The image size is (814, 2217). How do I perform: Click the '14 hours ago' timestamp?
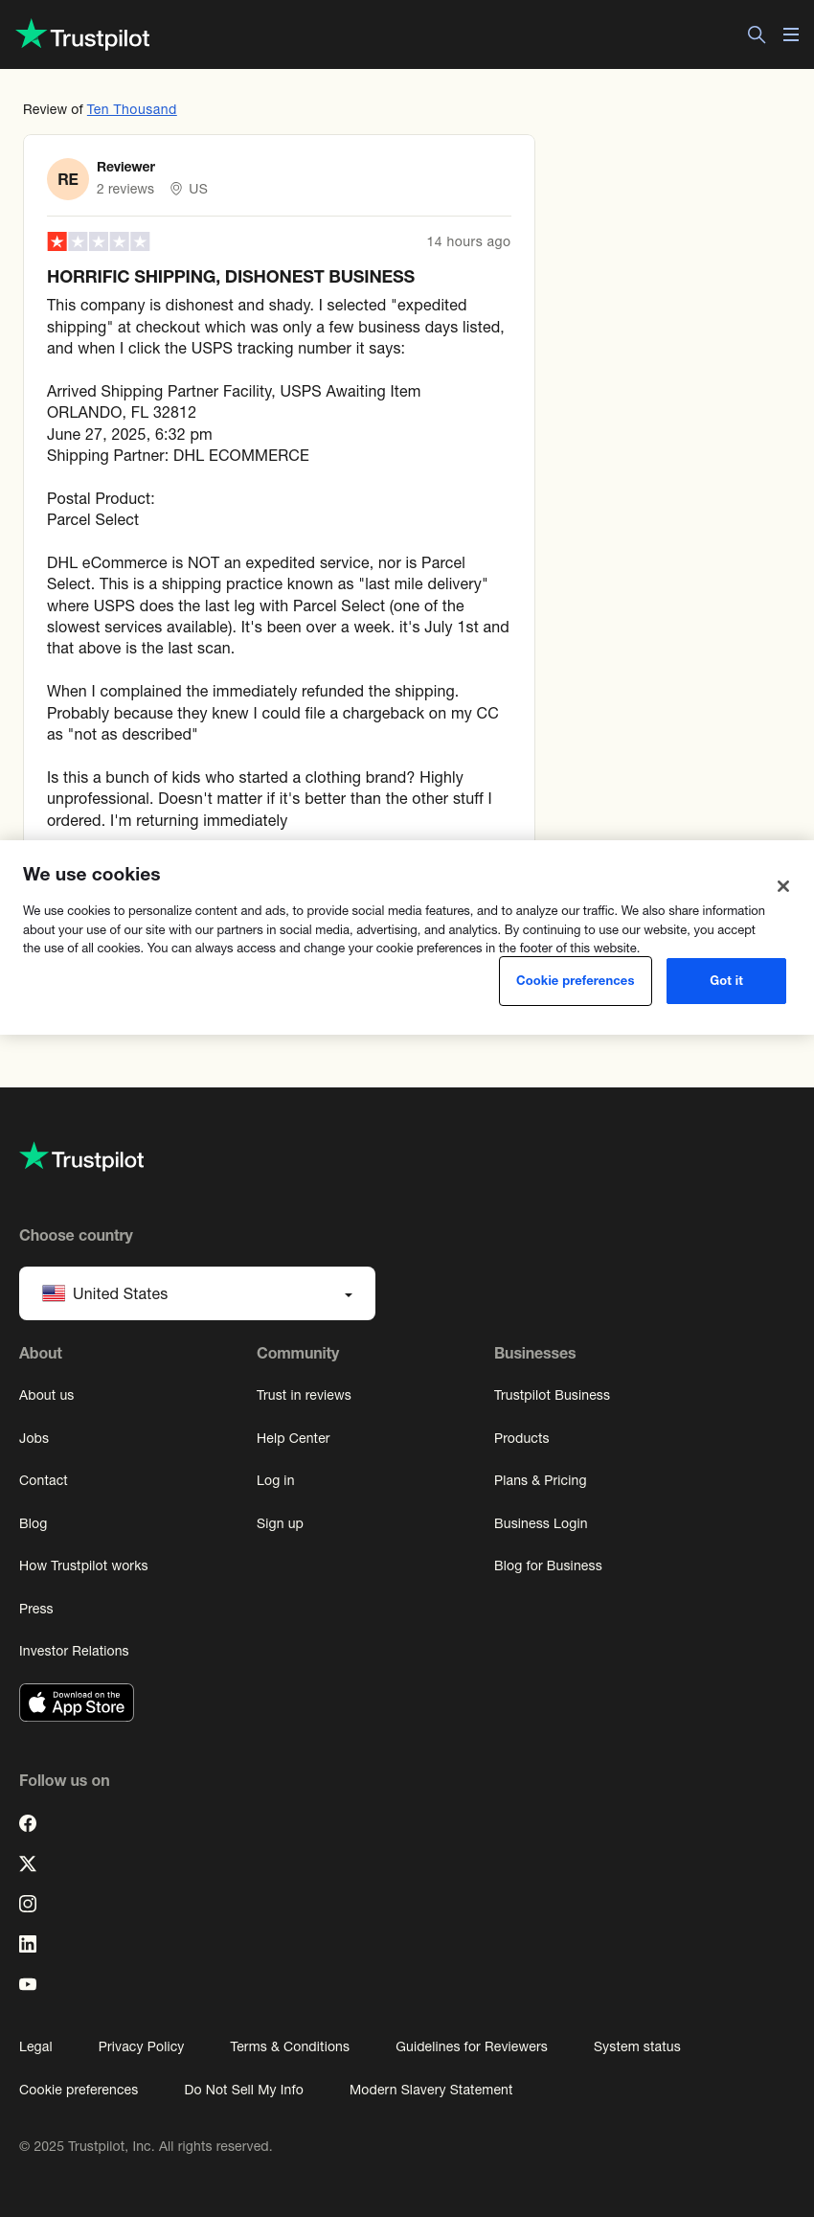[x=468, y=241]
